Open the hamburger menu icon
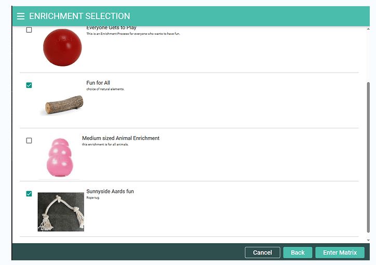 [x=21, y=16]
